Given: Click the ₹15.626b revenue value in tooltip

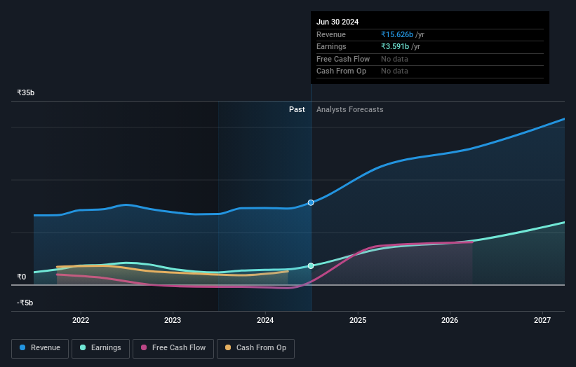Looking at the screenshot, I should point(397,34).
